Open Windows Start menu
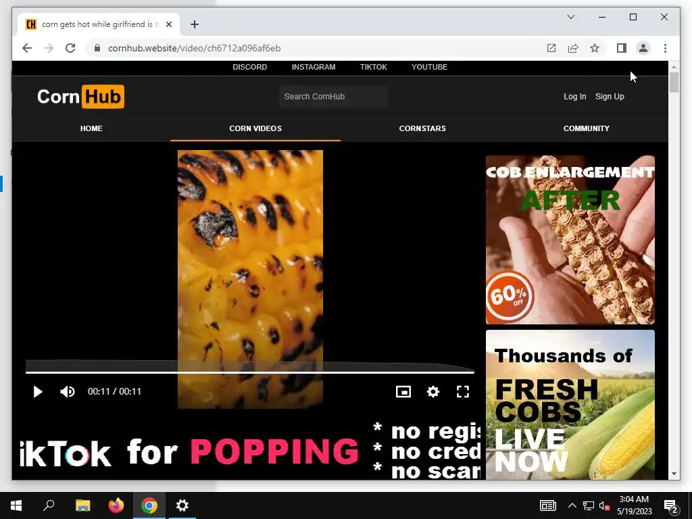This screenshot has width=692, height=519. click(16, 505)
